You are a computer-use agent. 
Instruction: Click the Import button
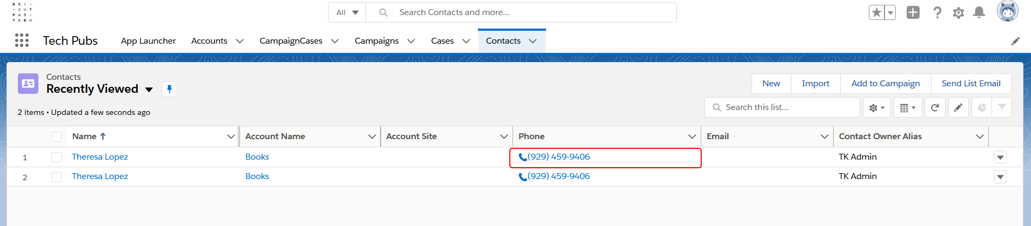[815, 84]
